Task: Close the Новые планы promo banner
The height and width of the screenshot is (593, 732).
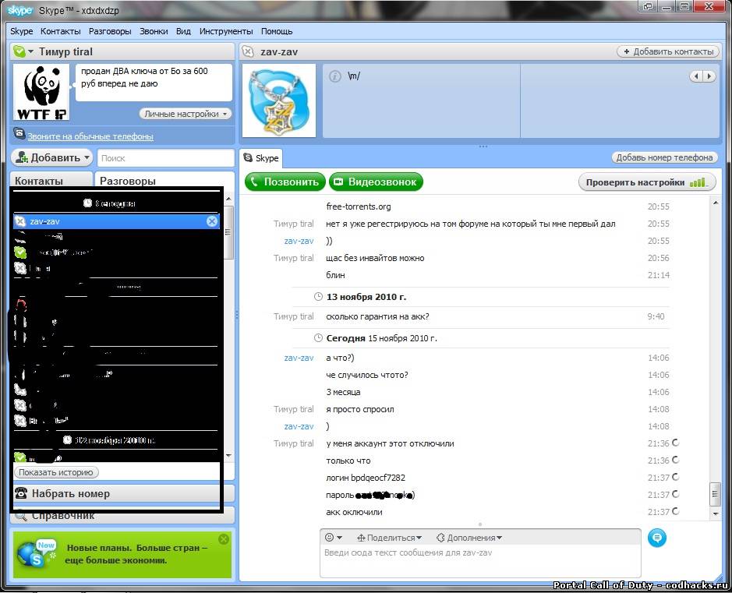Action: [x=224, y=539]
